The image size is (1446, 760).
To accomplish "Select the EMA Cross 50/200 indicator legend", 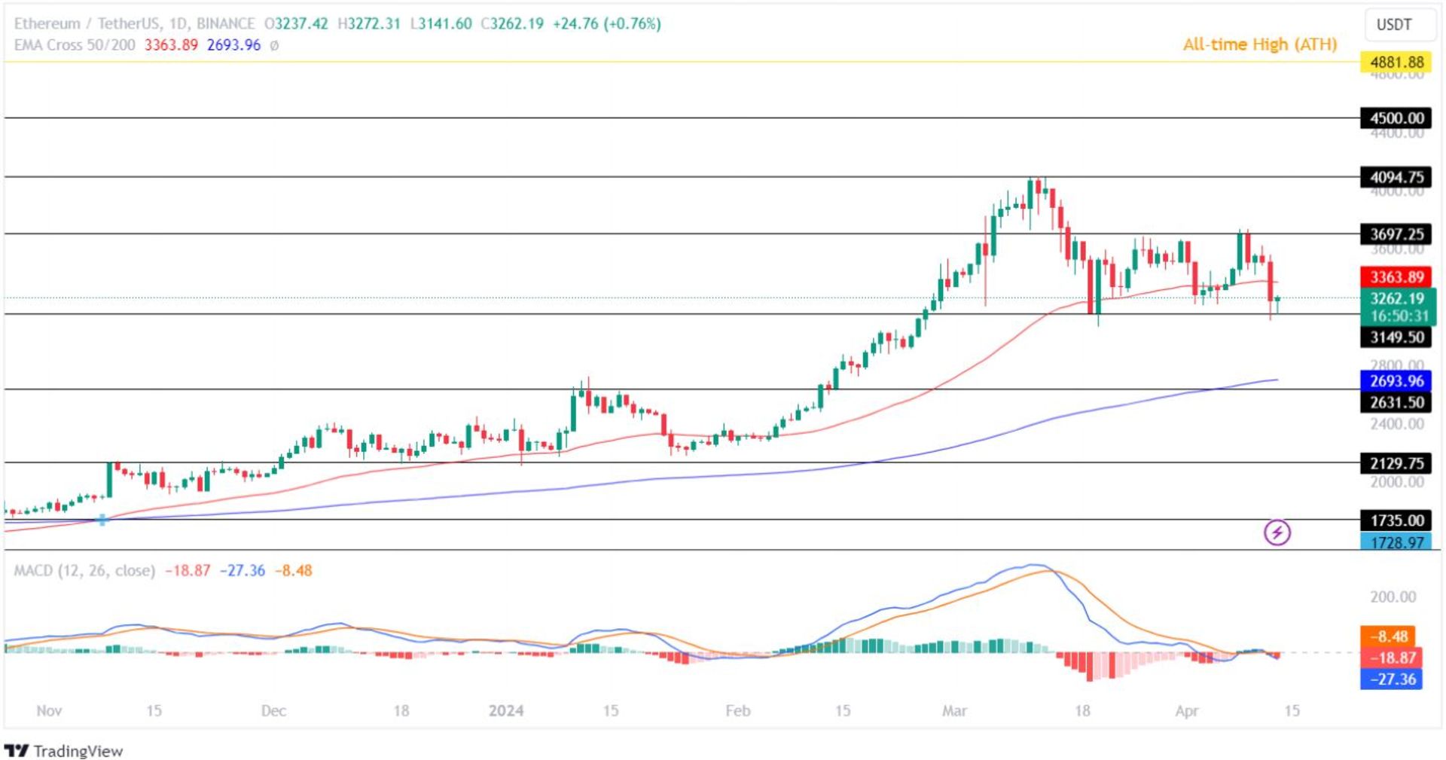I will click(75, 45).
